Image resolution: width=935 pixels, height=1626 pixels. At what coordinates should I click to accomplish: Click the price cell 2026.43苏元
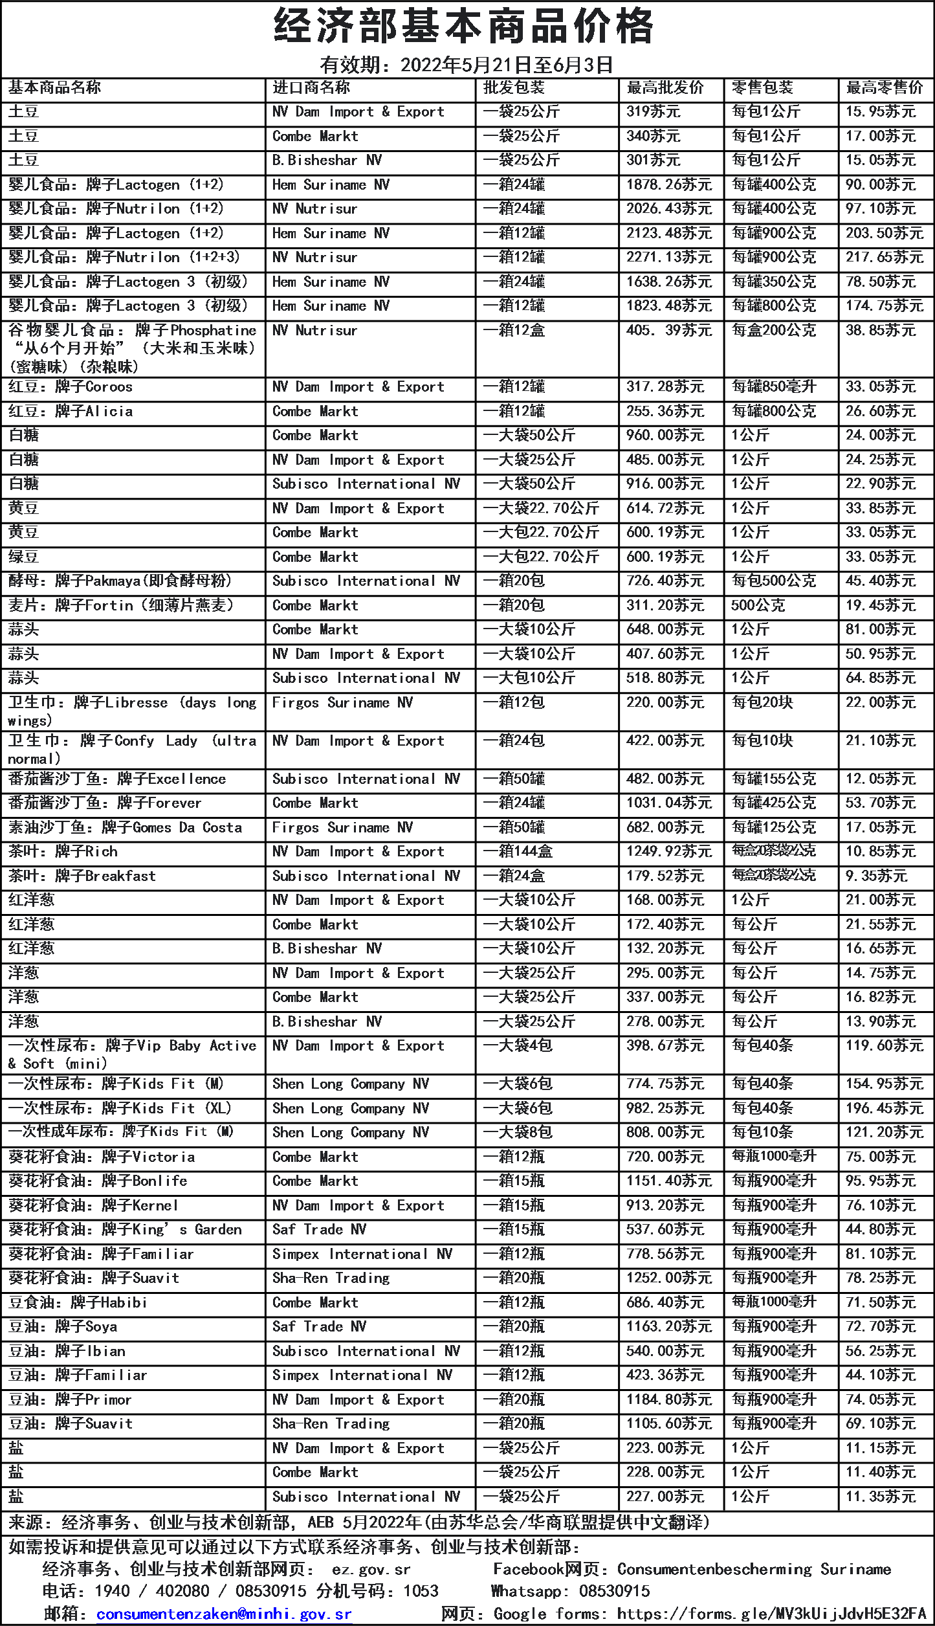point(669,208)
